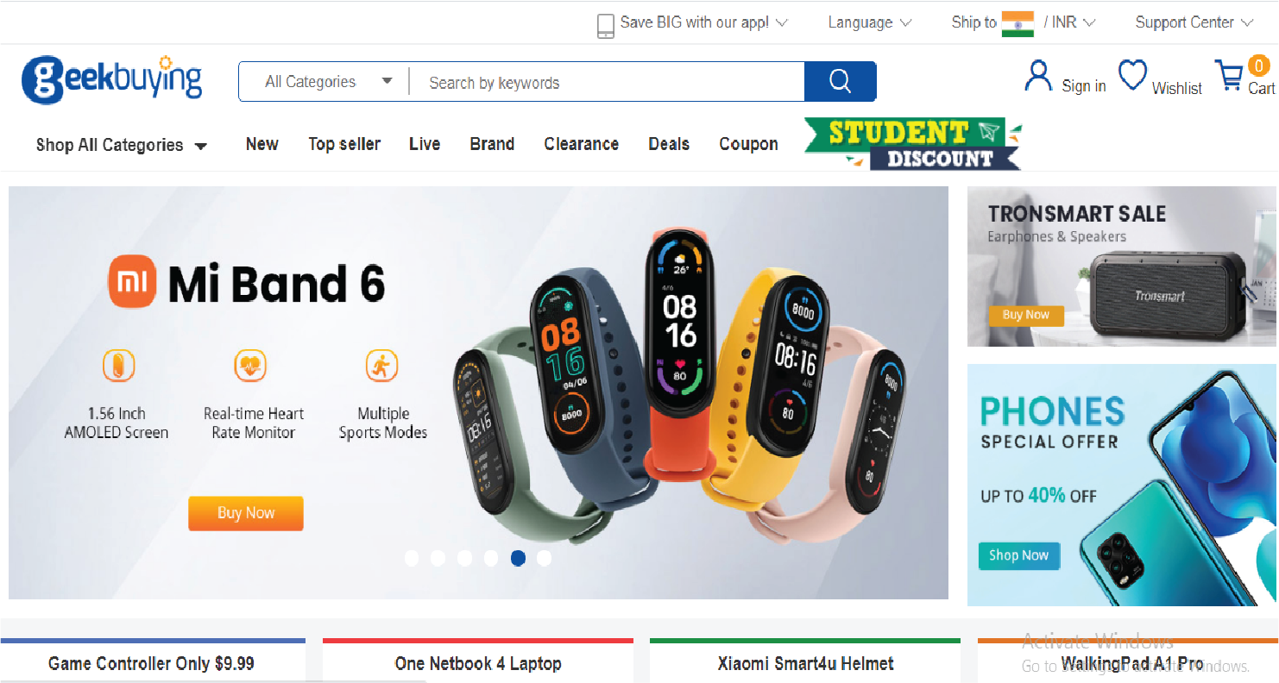Click the Wishlist heart icon
Viewport: 1279px width, 683px height.
tap(1132, 75)
